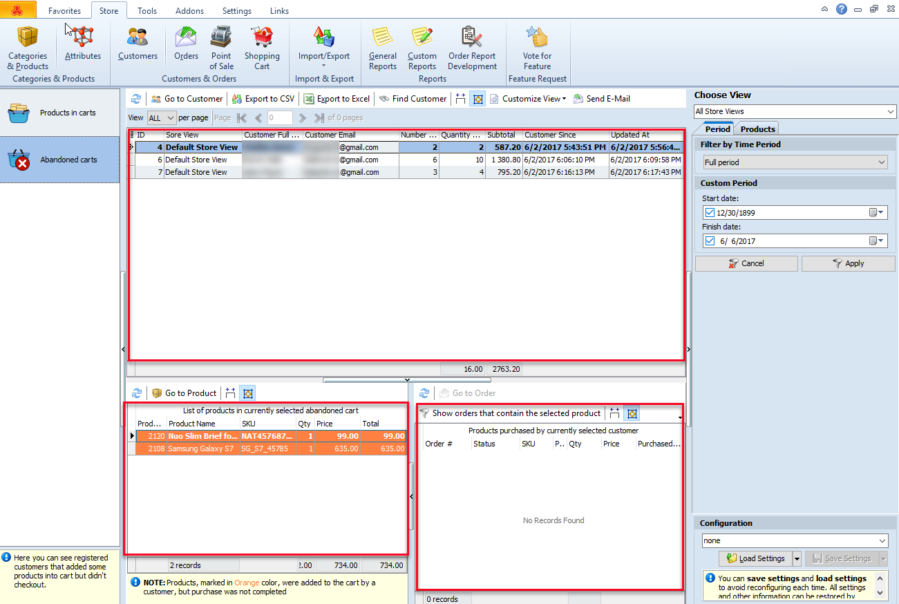
Task: Open the Orders icon
Action: coord(186,44)
